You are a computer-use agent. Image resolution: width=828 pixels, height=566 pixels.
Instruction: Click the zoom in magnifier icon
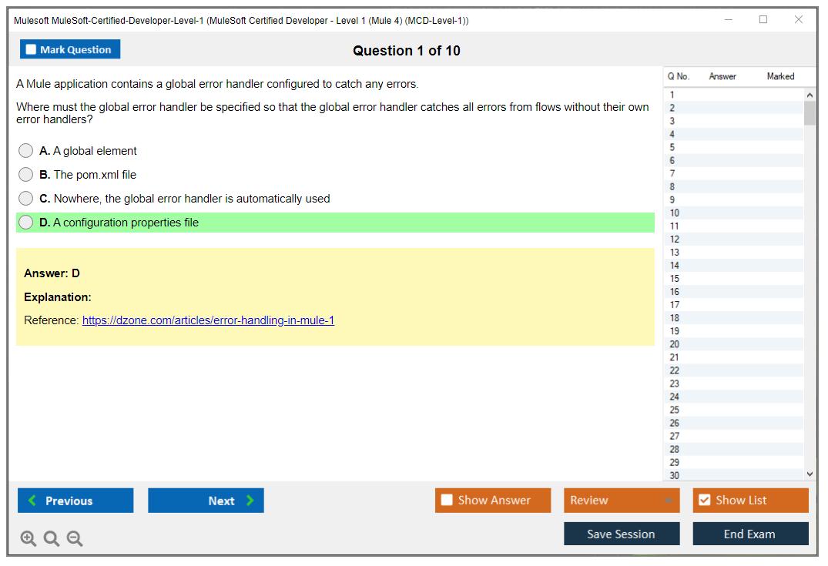pyautogui.click(x=28, y=538)
